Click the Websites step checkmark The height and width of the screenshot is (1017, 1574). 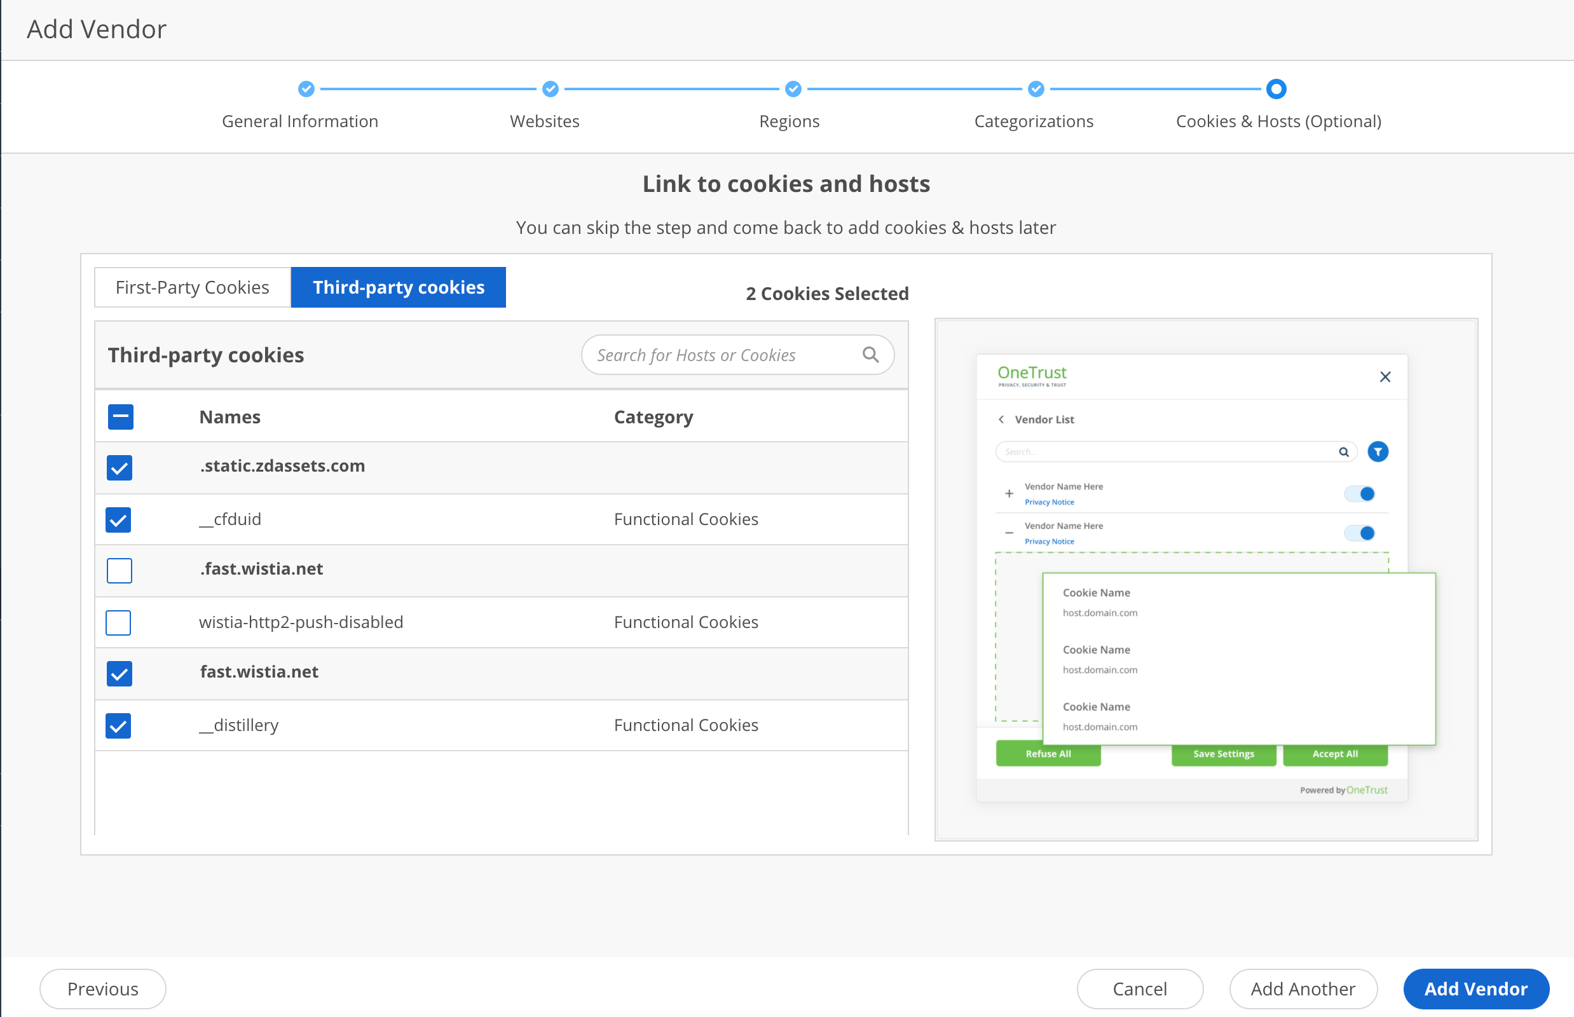tap(549, 89)
